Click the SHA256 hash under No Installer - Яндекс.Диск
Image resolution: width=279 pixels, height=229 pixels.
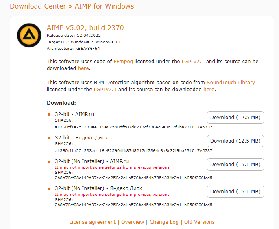pos(134,205)
